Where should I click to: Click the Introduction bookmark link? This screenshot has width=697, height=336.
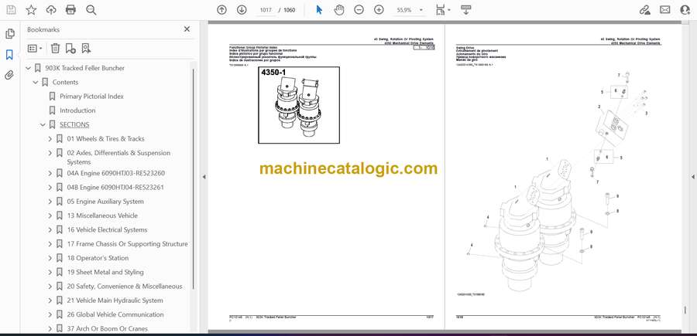pos(77,110)
